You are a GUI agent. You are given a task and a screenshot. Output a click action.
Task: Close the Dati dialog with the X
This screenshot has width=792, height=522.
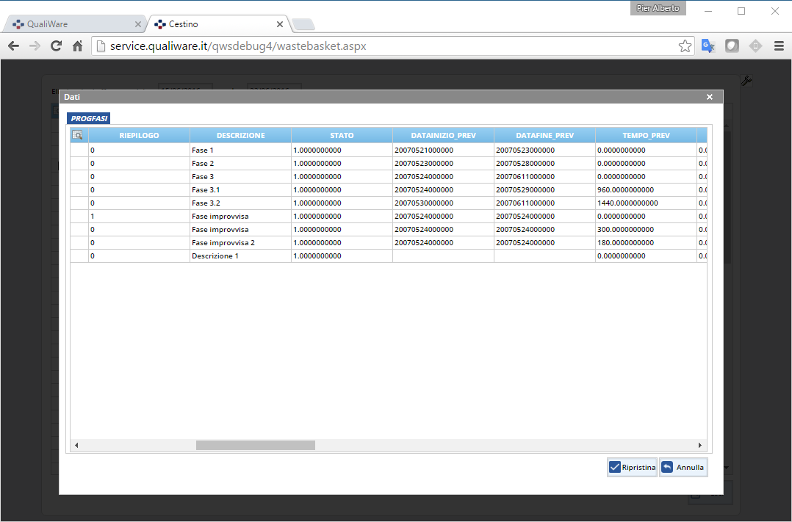point(709,97)
